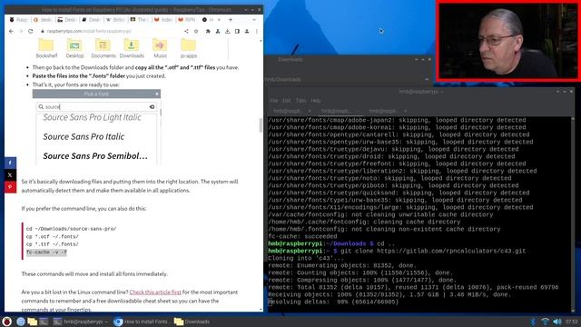
Task: Click the pi-apps folder icon
Action: [188, 45]
